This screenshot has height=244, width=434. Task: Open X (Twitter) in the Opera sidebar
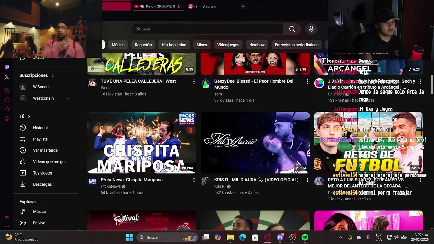click(7, 77)
